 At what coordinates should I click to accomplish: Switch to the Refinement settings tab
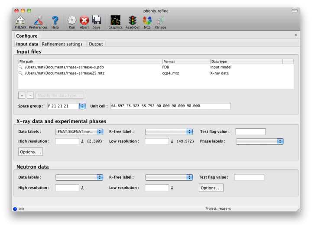[x=62, y=44]
